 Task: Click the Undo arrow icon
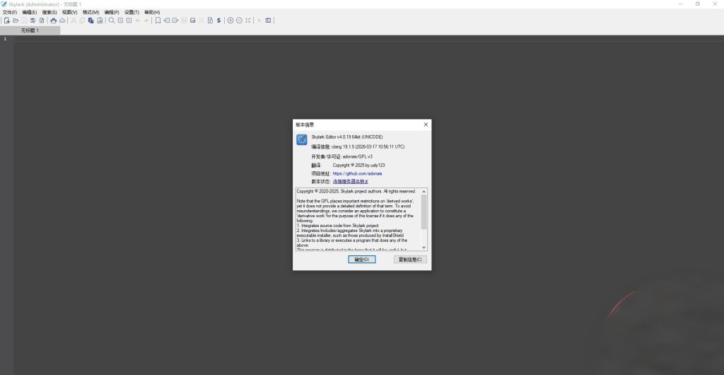[x=138, y=21]
